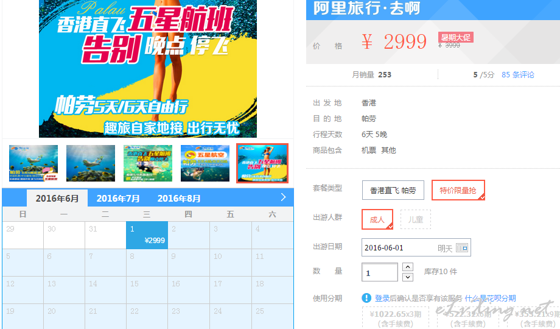The width and height of the screenshot is (560, 329).
Task: Click the 阿里旅行·去啊 header banner
Action: (x=433, y=9)
